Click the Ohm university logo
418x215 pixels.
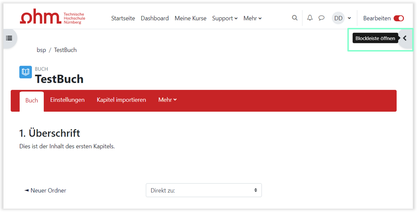pyautogui.click(x=52, y=17)
